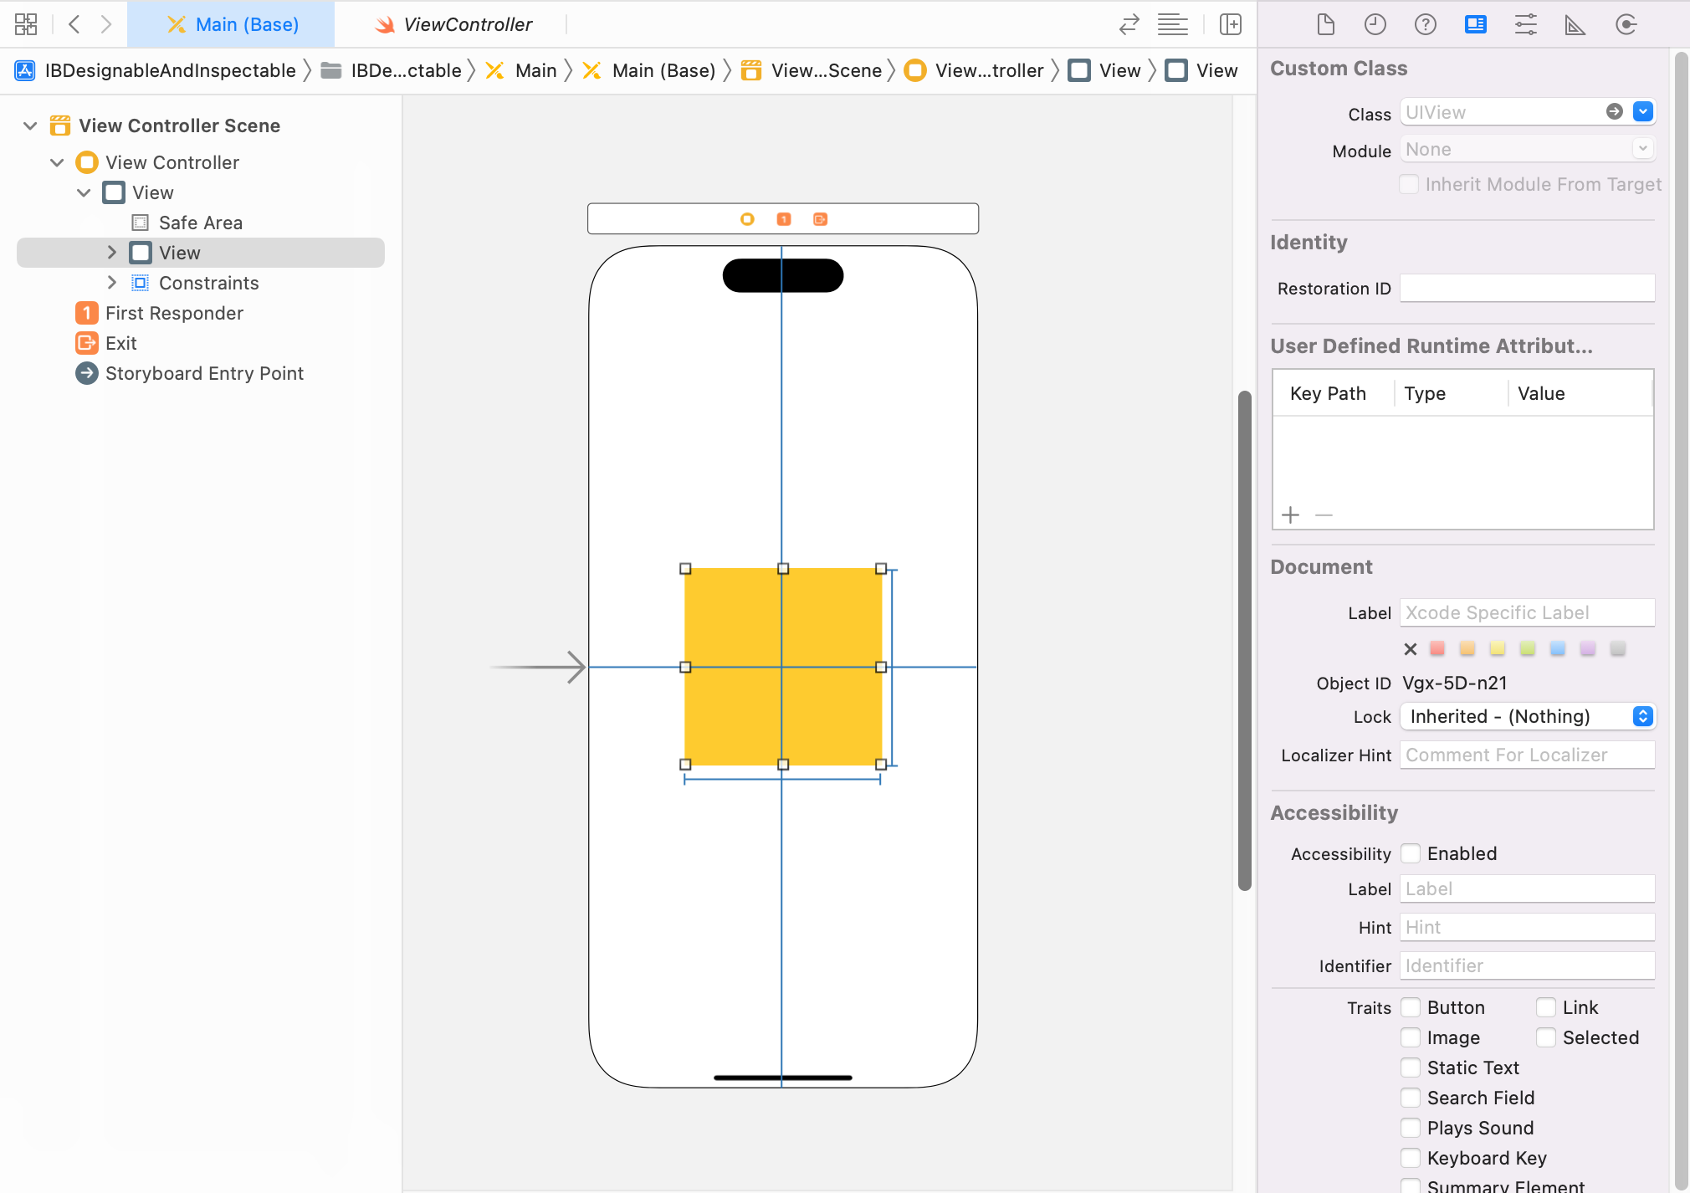Open the Lock popup menu
This screenshot has width=1690, height=1193.
[x=1527, y=716]
